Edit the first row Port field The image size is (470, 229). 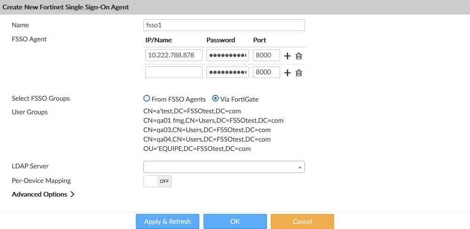tap(266, 55)
